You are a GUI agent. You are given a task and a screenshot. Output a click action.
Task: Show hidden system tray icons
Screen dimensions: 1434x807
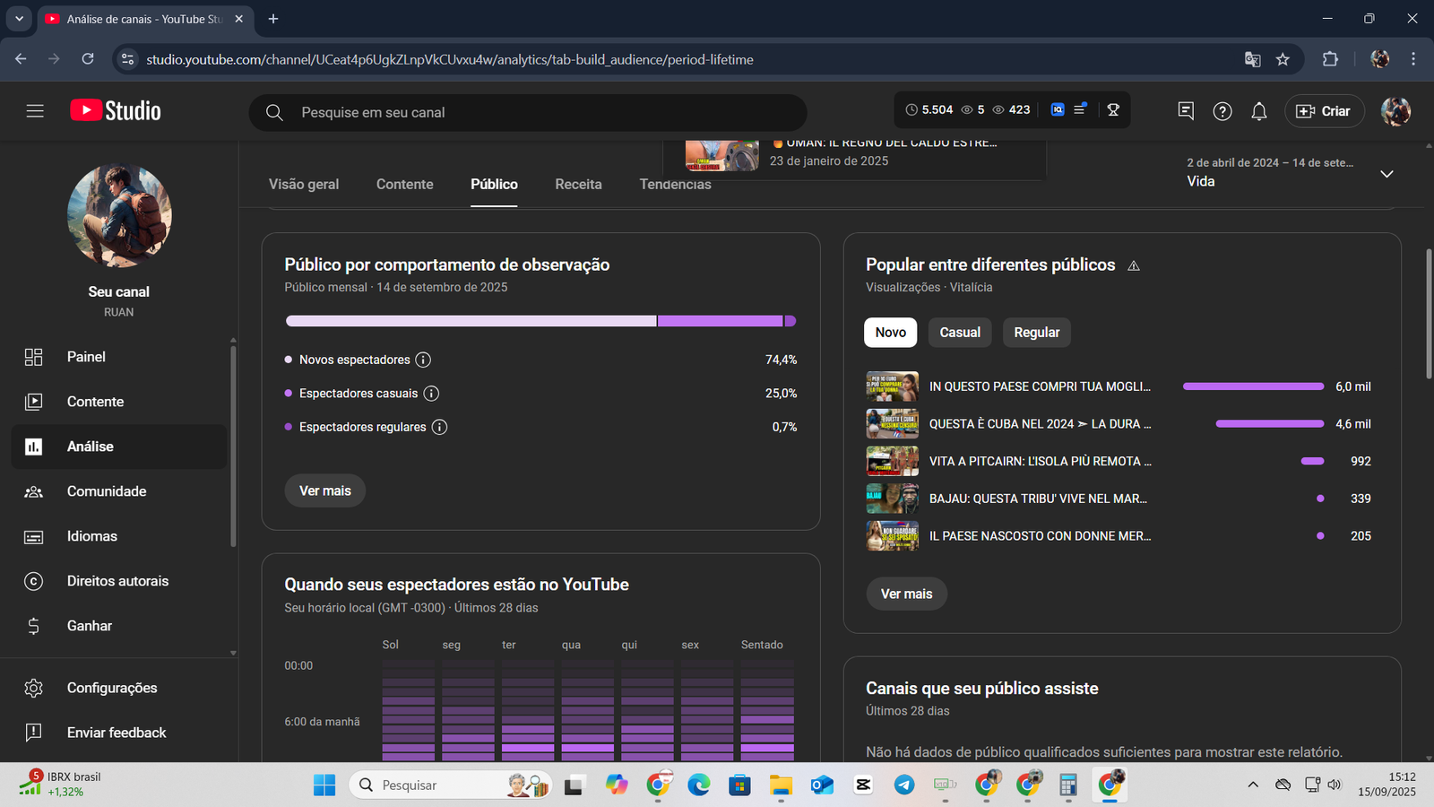(x=1253, y=785)
